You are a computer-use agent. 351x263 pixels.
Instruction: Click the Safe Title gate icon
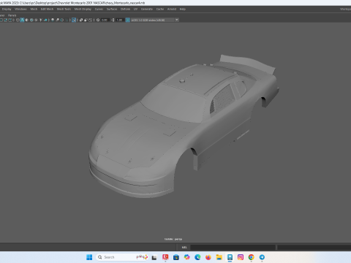tap(10, 20)
